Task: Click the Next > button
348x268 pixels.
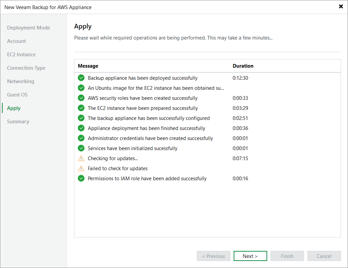Action: pyautogui.click(x=250, y=256)
